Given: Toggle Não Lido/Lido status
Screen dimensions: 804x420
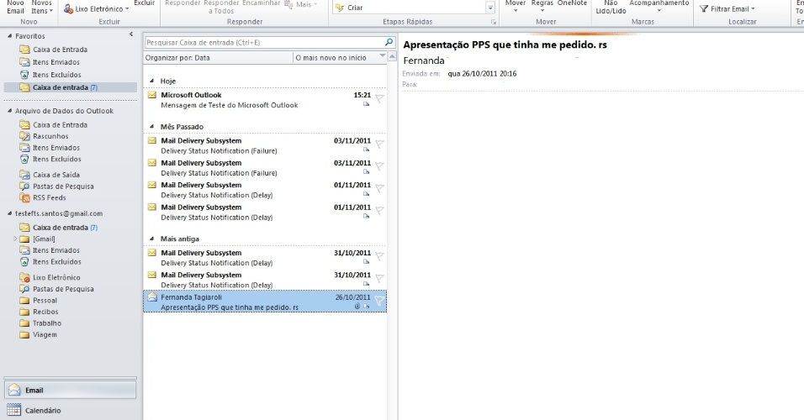Looking at the screenshot, I should pos(611,7).
